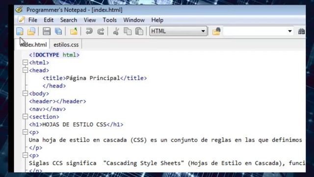314x177 pixels.
Task: Click the <!DOCTYPE html> line
Action: [x=54, y=55]
